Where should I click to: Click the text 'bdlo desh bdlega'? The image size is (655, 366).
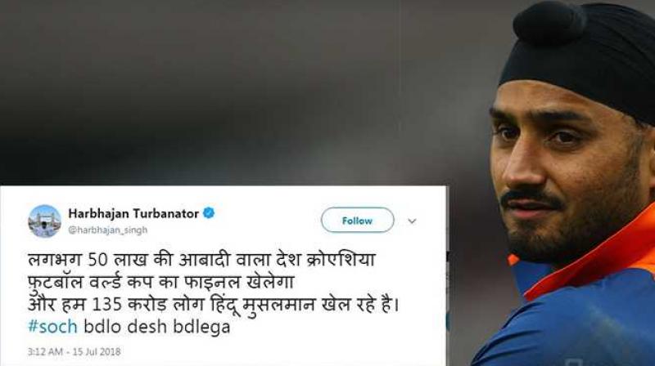click(157, 327)
